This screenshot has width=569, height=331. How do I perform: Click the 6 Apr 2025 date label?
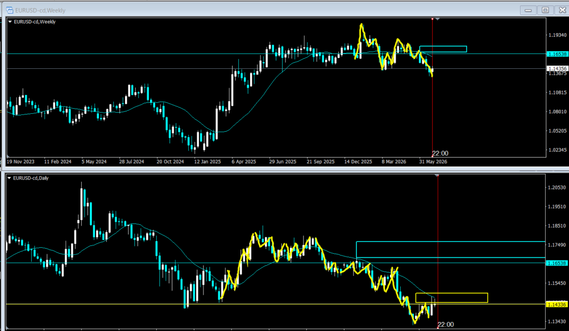[x=244, y=162]
